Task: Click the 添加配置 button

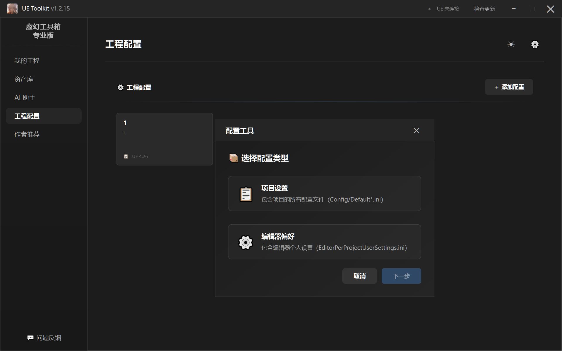Action: [x=509, y=87]
